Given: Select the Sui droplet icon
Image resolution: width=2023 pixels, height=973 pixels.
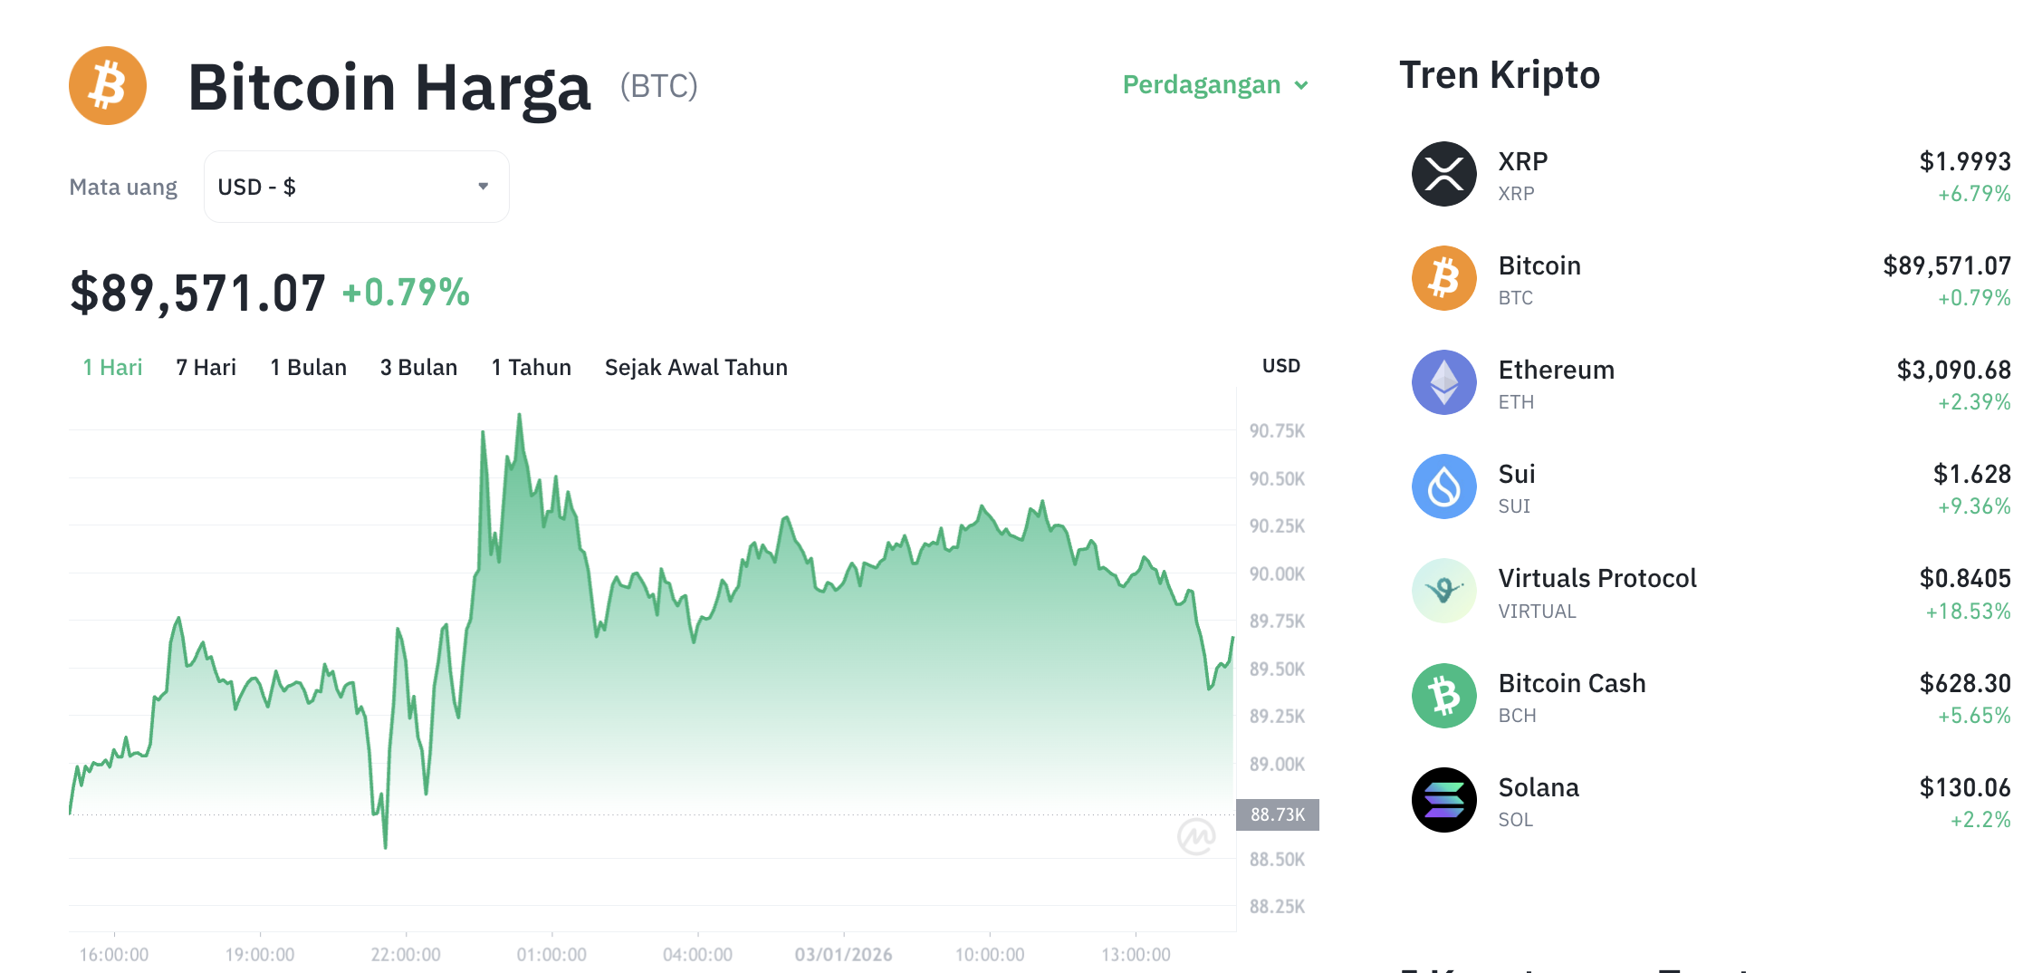Looking at the screenshot, I should click(x=1443, y=486).
